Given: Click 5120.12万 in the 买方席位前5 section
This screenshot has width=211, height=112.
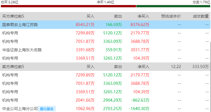Looking at the screenshot, I should (112, 33).
